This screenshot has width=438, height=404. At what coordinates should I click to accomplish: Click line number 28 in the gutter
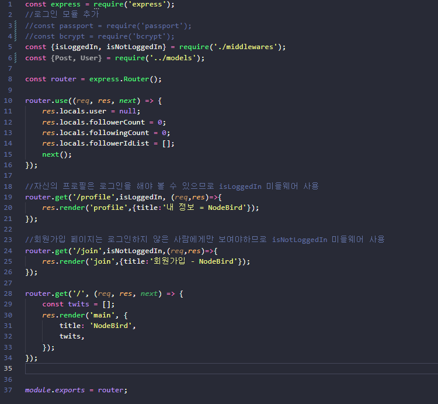pos(8,293)
